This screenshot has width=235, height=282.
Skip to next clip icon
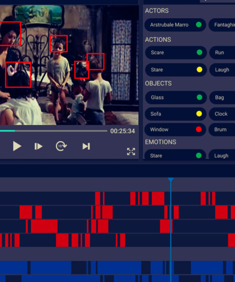(86, 146)
